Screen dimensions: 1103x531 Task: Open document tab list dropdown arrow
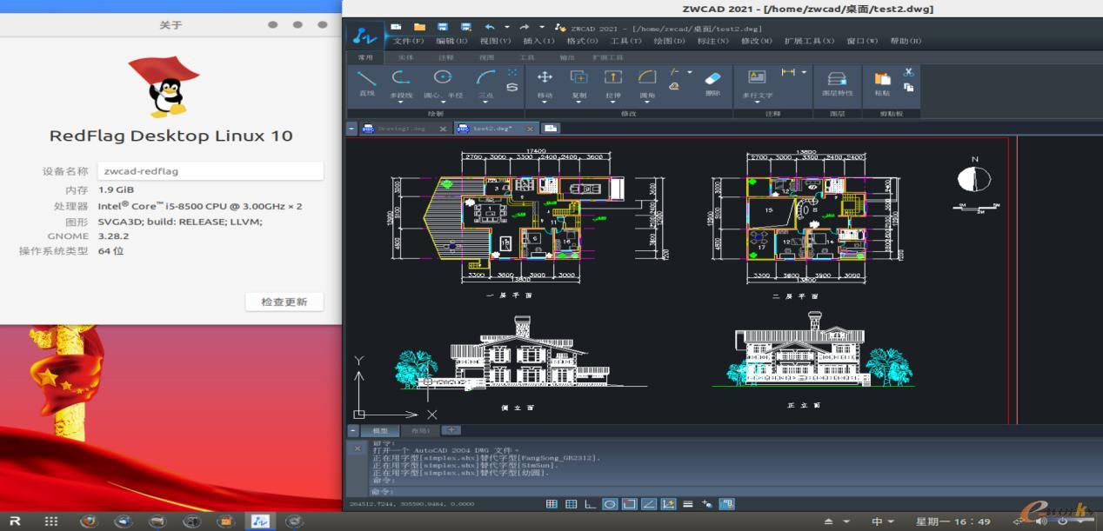pyautogui.click(x=352, y=128)
